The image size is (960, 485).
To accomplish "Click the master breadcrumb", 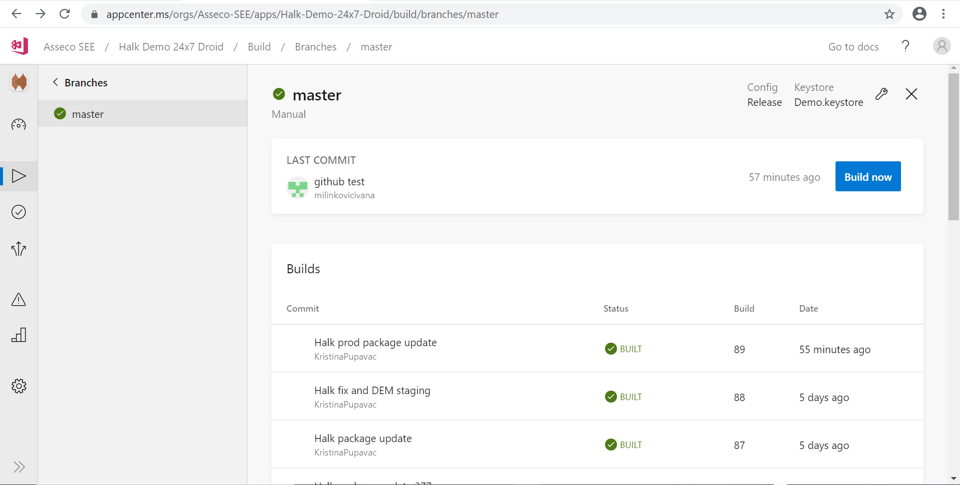I will (x=376, y=46).
